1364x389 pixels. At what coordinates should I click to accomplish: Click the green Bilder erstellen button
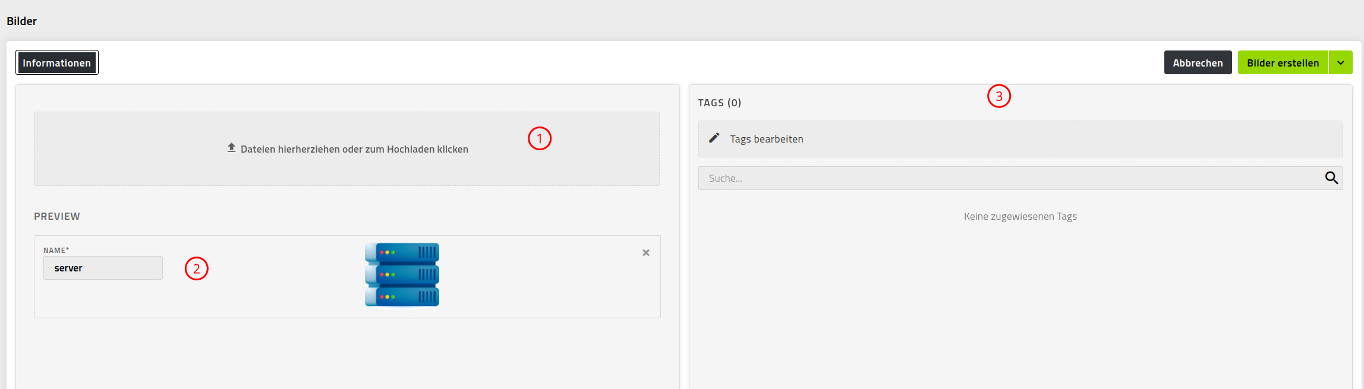pos(1283,62)
